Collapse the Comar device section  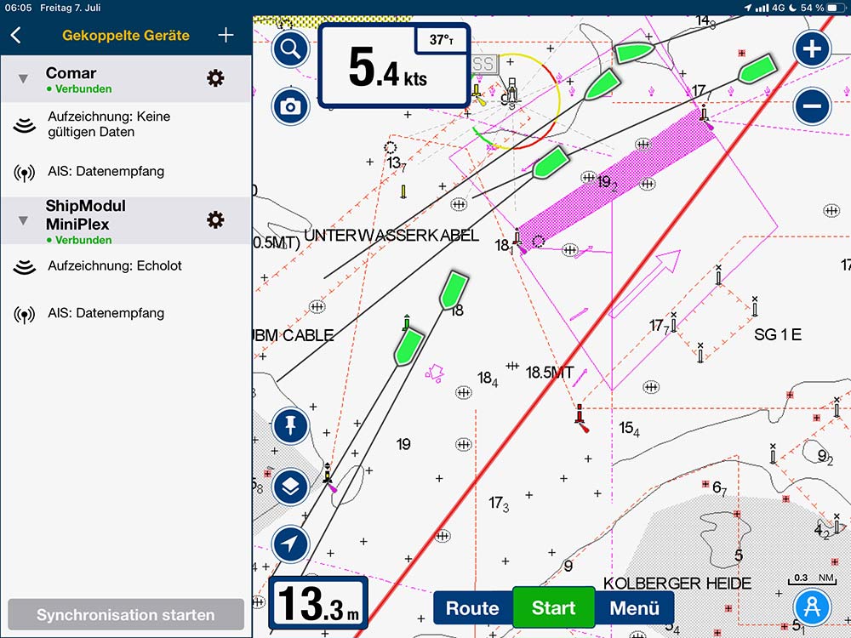pyautogui.click(x=24, y=79)
